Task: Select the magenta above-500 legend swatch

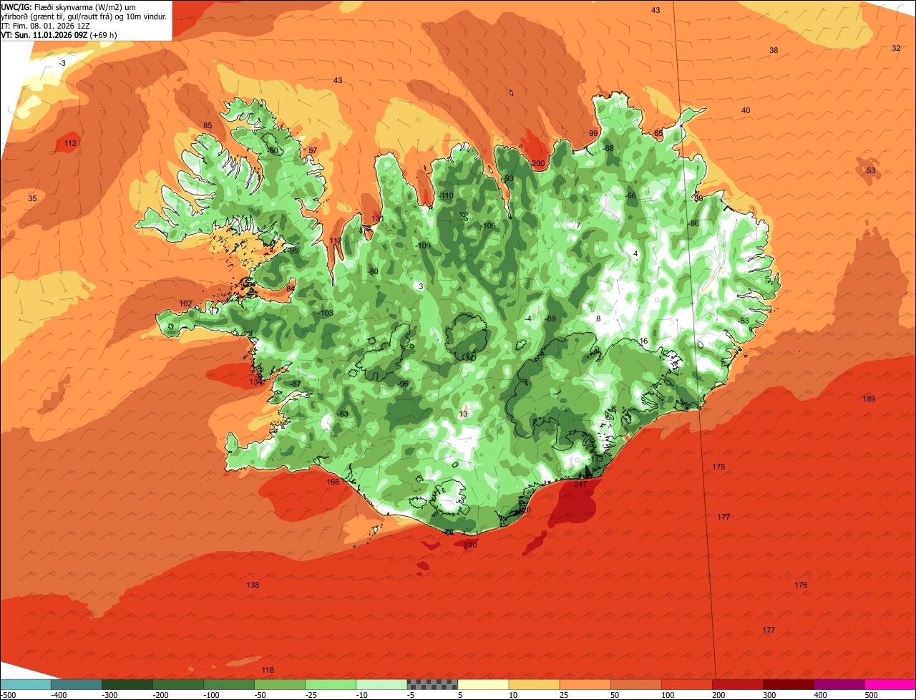Action: pos(890,684)
